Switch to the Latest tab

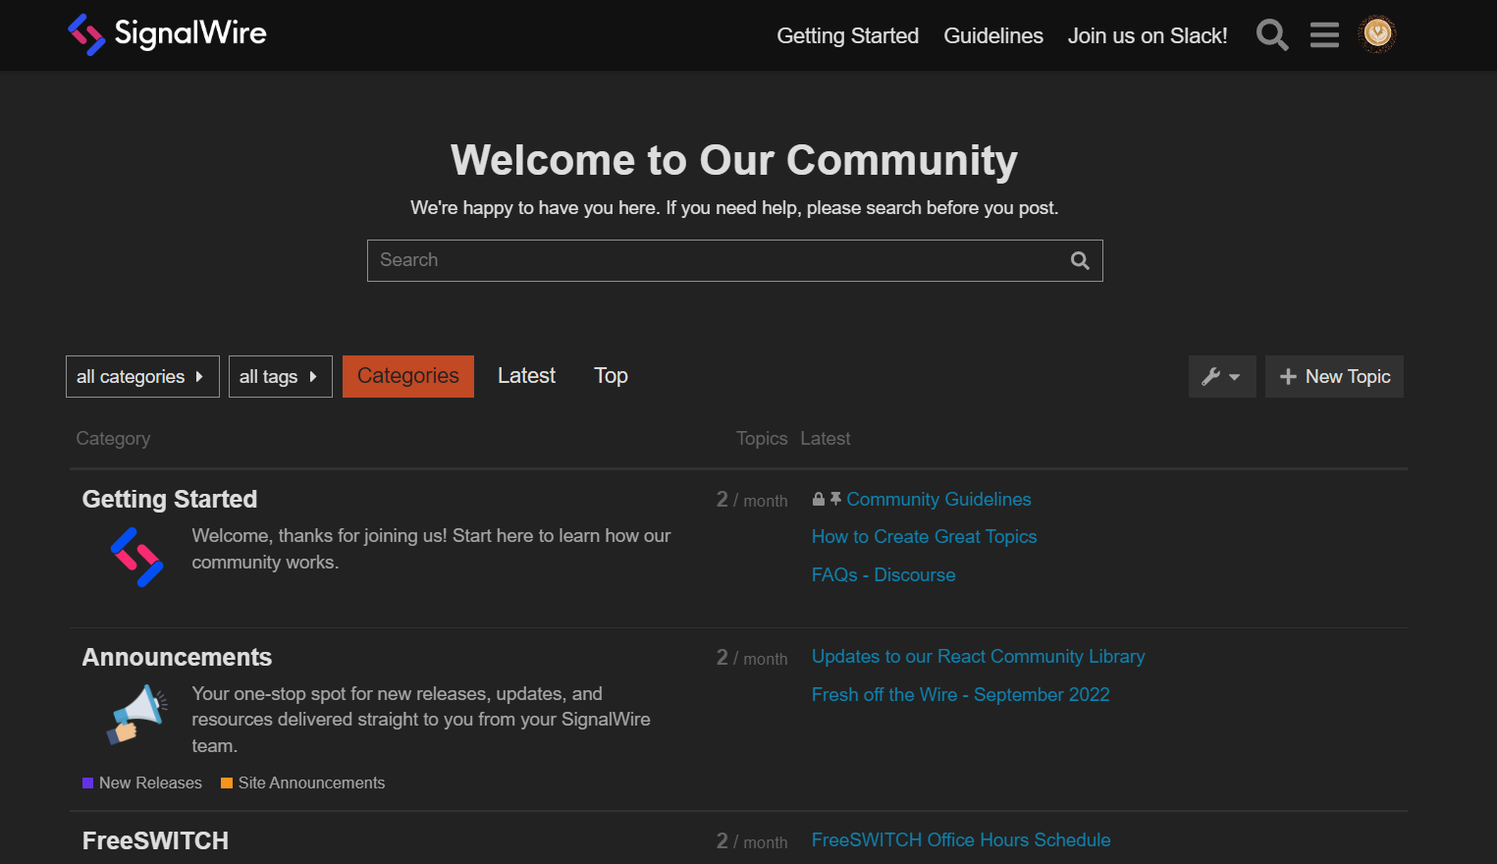point(526,376)
